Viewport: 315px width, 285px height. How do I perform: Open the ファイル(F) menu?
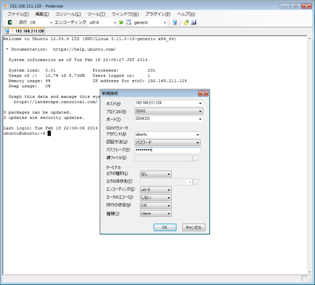click(x=18, y=14)
